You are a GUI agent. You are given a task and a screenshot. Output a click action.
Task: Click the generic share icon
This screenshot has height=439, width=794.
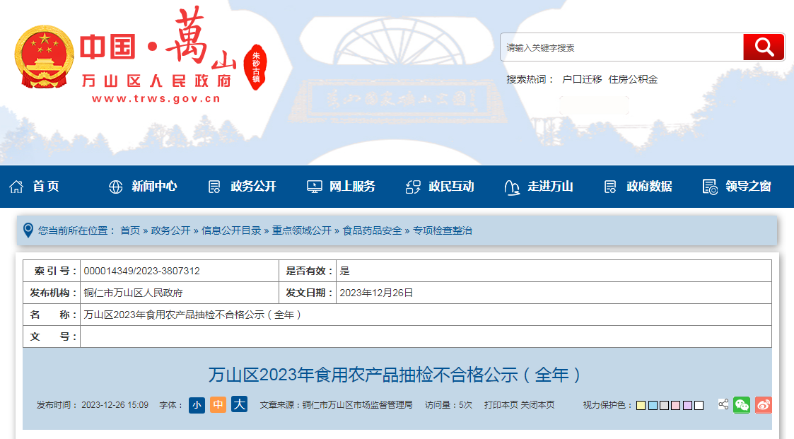(723, 405)
